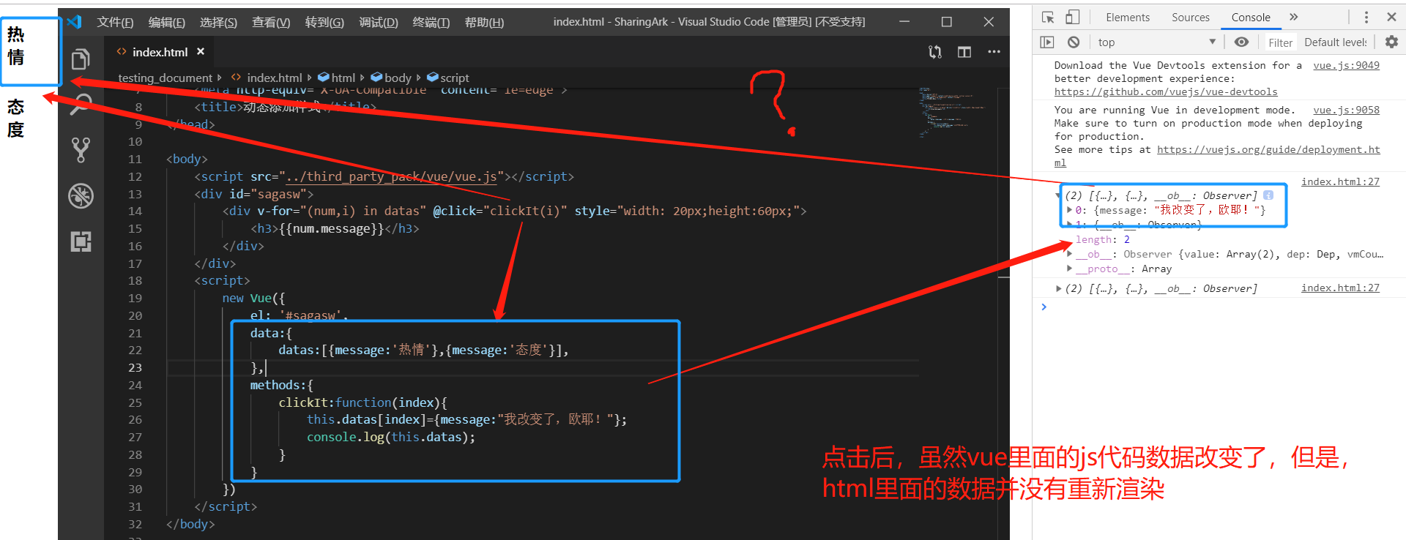1406x540 pixels.
Task: Close the index.html editor tab
Action: tap(201, 51)
